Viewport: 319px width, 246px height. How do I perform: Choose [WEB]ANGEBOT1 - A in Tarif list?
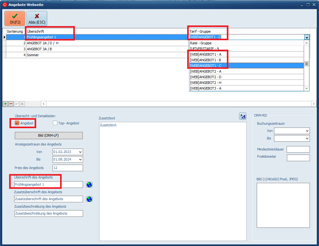click(206, 54)
